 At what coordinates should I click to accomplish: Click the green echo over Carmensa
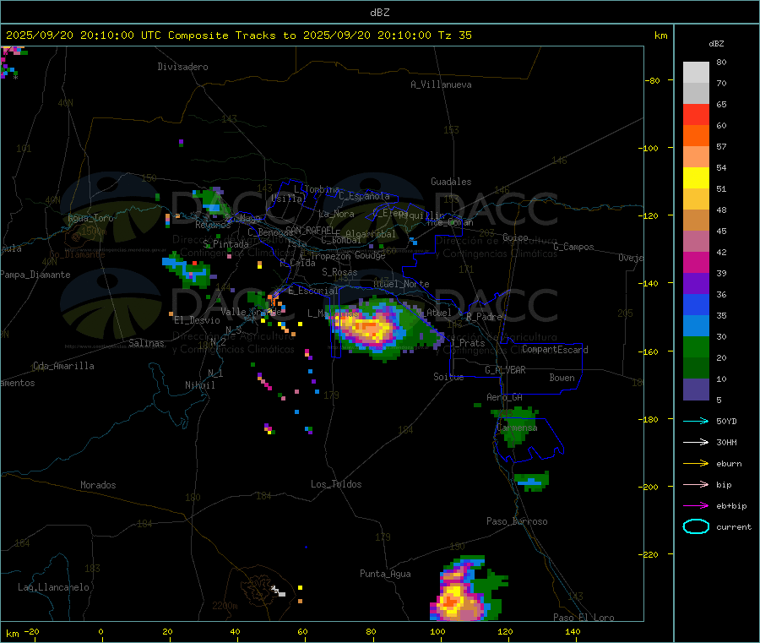tap(517, 426)
